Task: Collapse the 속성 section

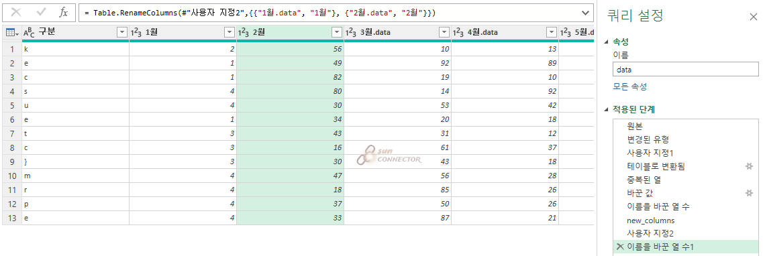Action: [x=606, y=43]
